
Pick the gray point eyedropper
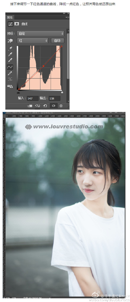point(10,54)
